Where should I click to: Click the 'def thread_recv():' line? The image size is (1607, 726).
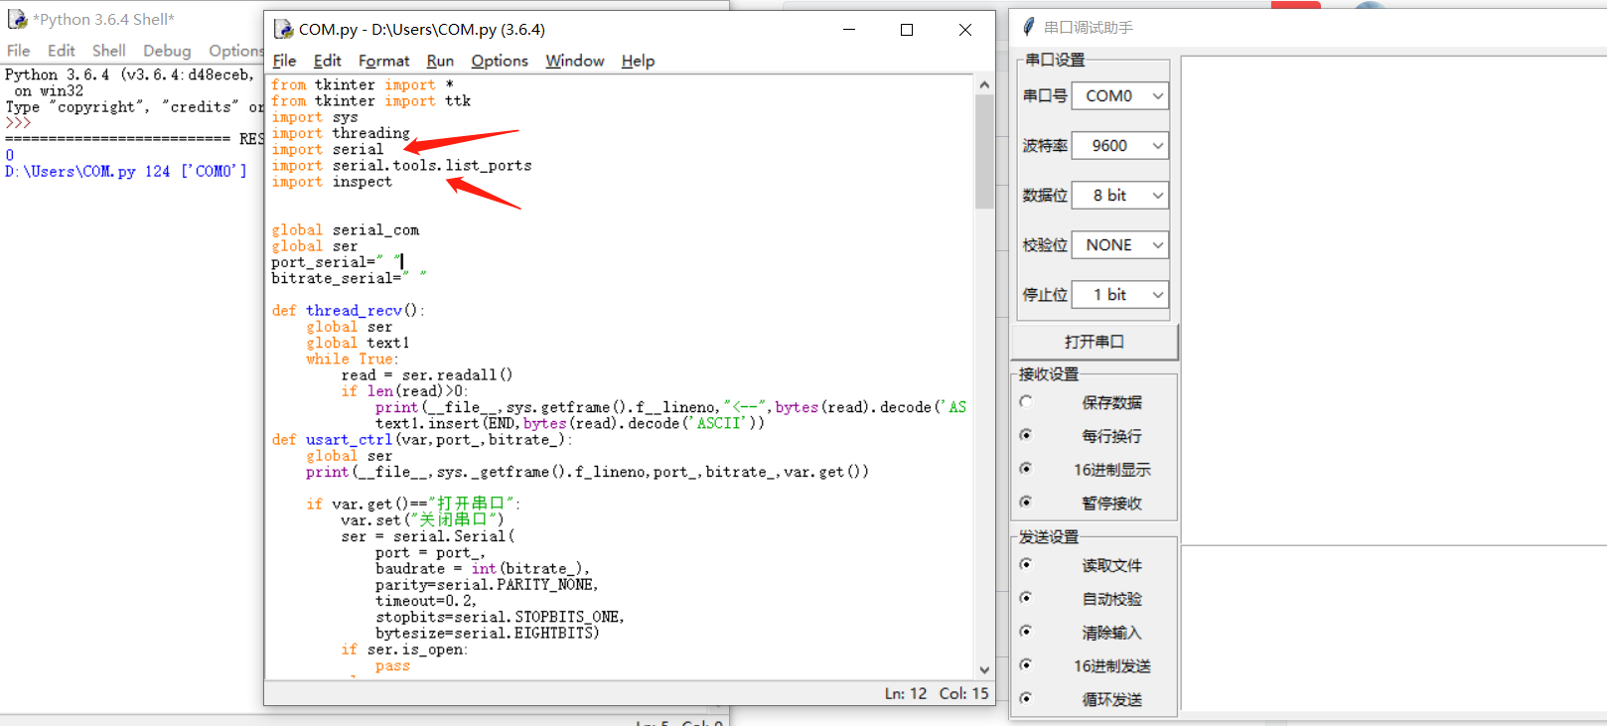[348, 311]
